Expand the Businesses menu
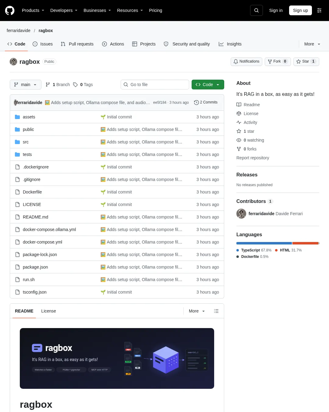Image resolution: width=329 pixels, height=412 pixels. [x=97, y=10]
